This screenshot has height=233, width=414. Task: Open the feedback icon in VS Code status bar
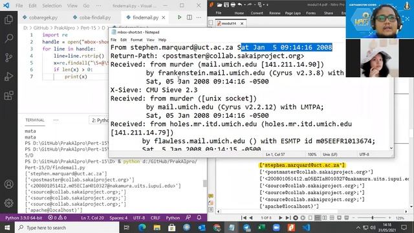click(188, 217)
